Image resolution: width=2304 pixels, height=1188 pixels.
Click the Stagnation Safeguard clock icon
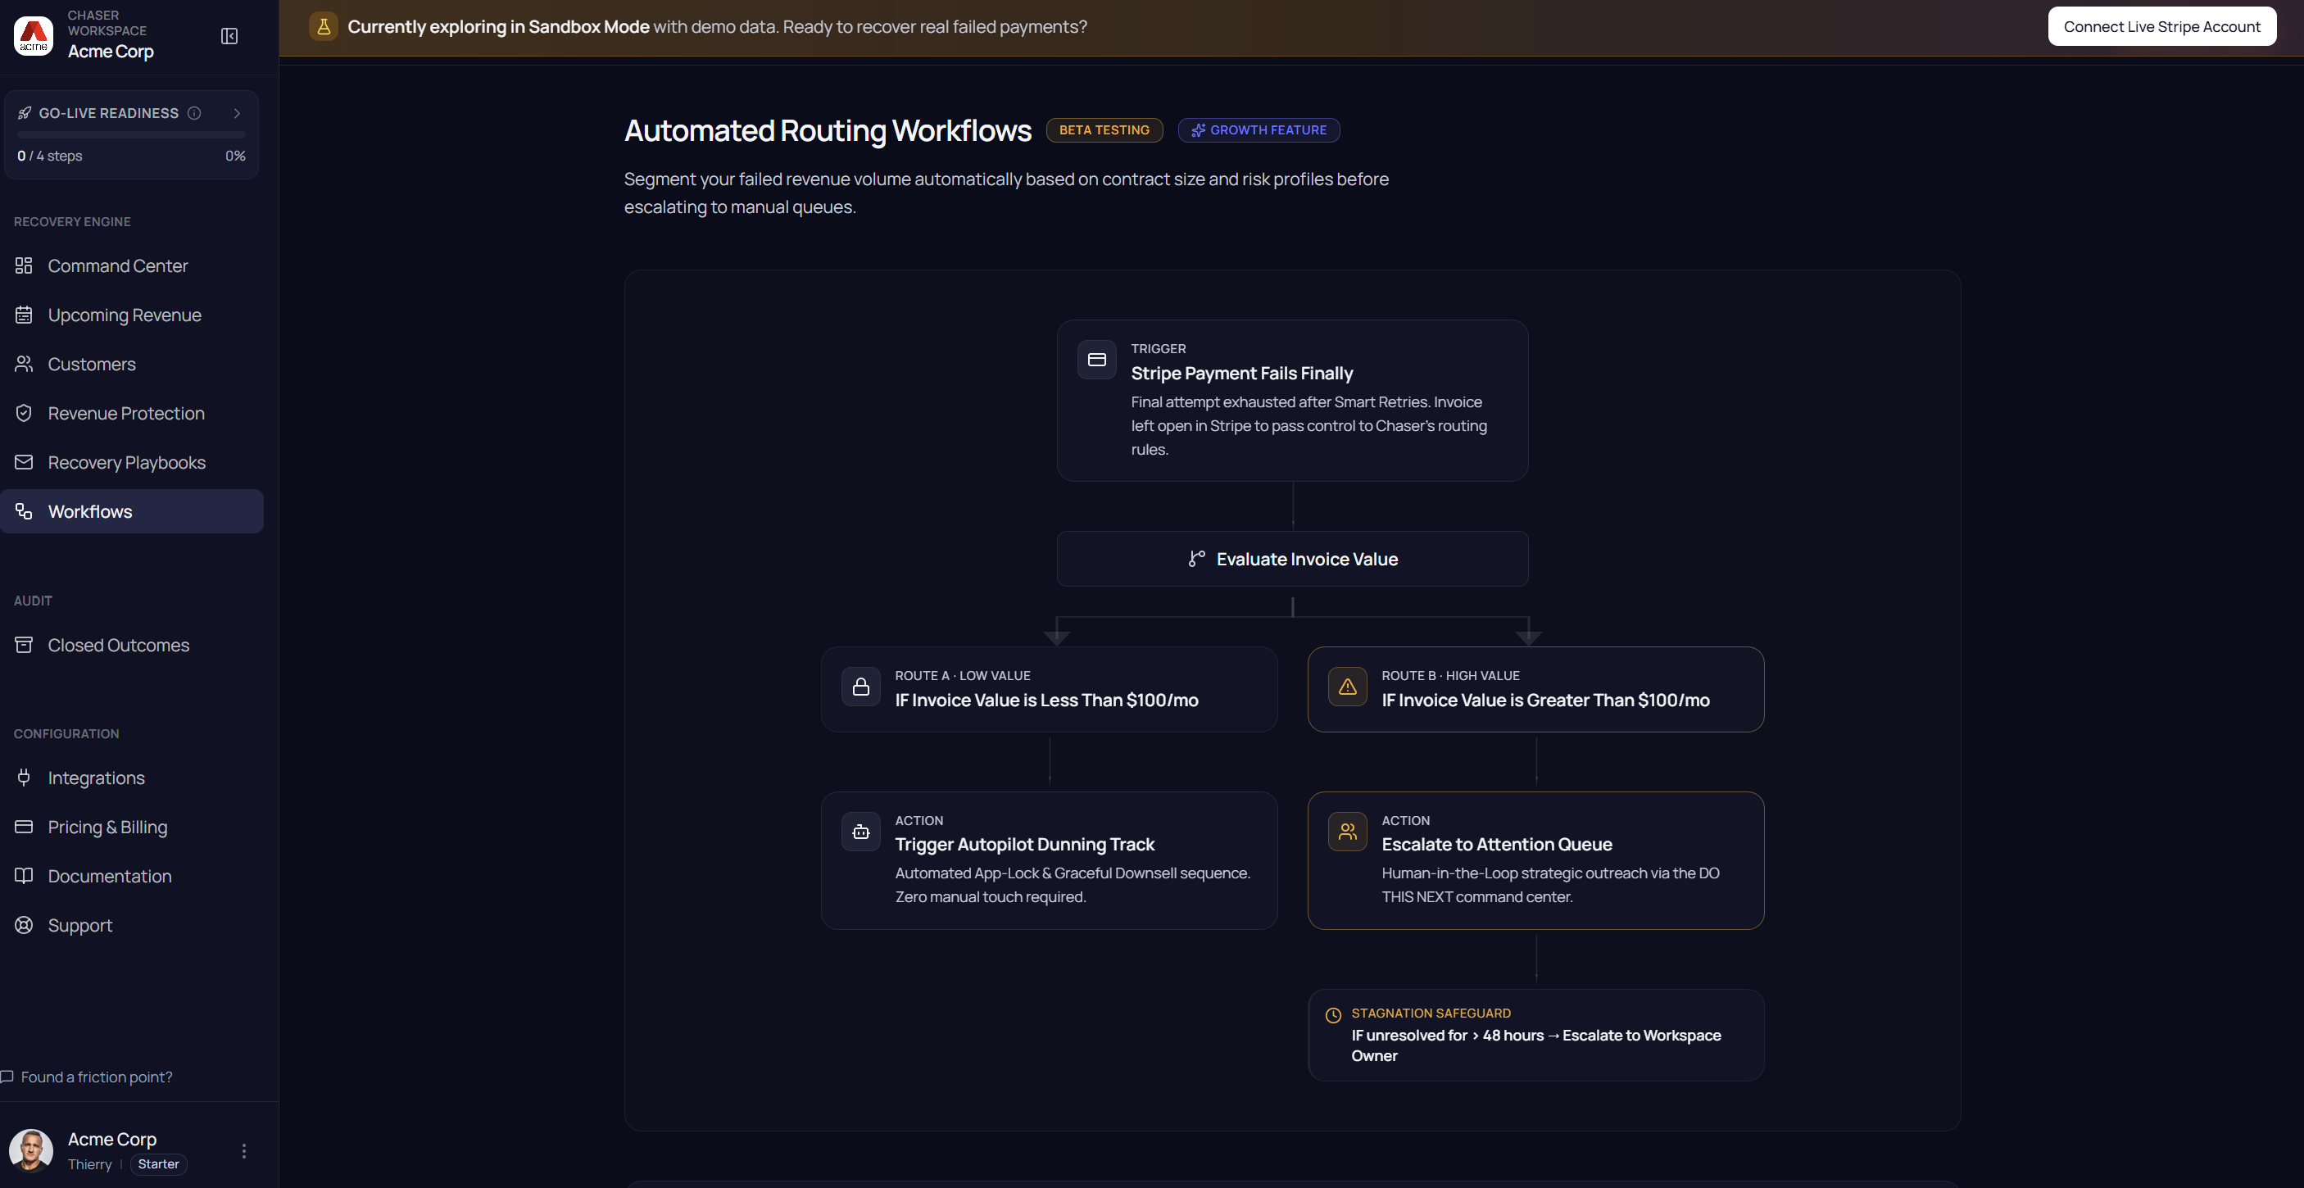1334,1015
